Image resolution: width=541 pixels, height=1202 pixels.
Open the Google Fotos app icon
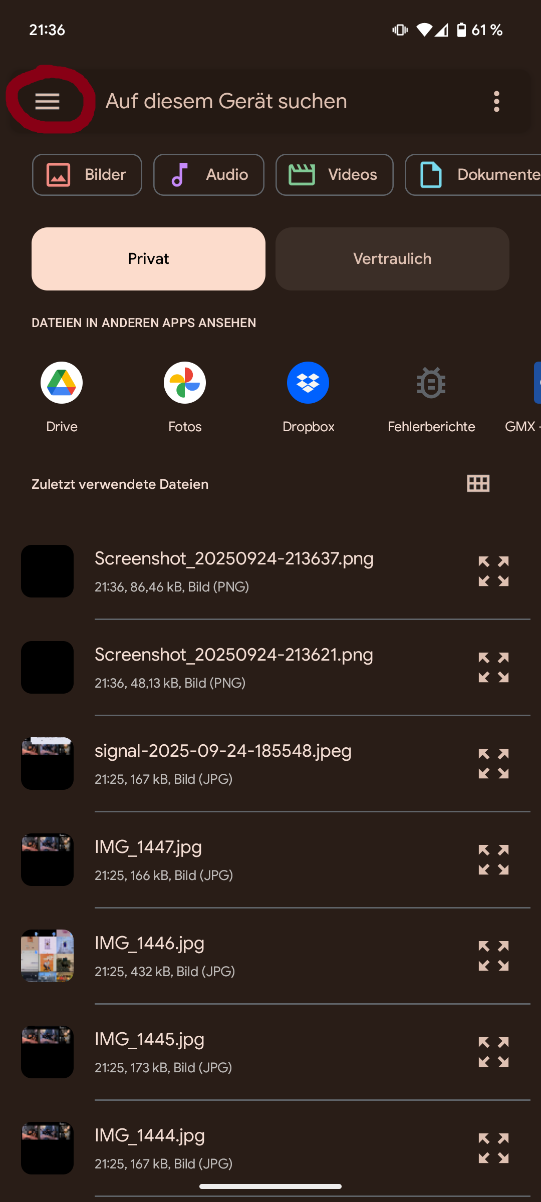(x=185, y=383)
